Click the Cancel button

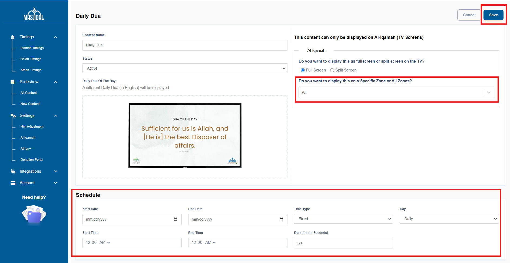pyautogui.click(x=469, y=15)
